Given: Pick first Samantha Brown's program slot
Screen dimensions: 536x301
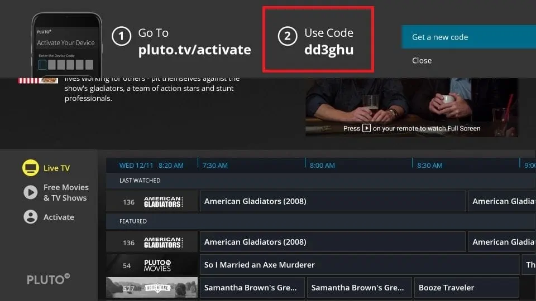Looking at the screenshot, I should (252, 288).
